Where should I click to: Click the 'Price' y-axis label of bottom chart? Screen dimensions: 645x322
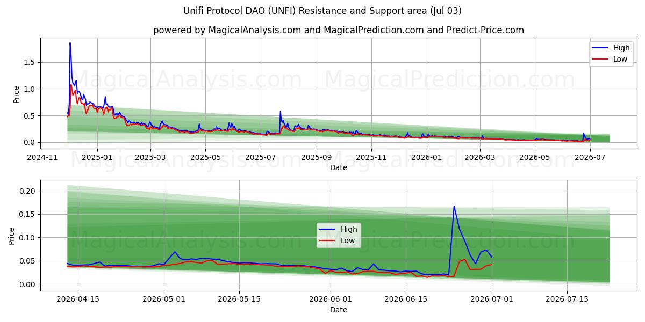tap(11, 236)
